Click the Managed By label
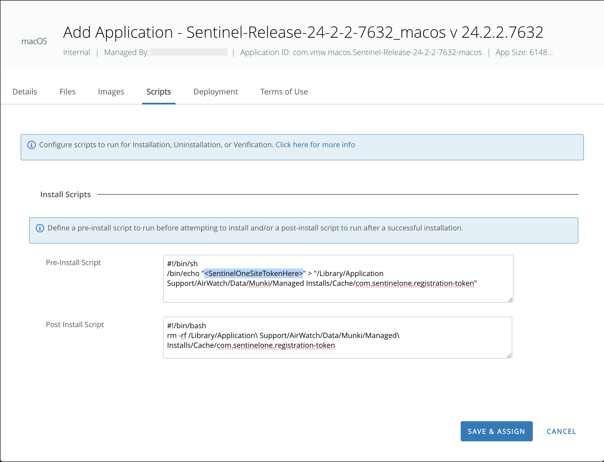 [127, 53]
